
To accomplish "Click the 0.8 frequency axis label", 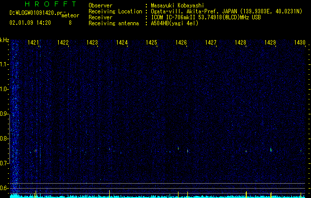I will (4, 139).
